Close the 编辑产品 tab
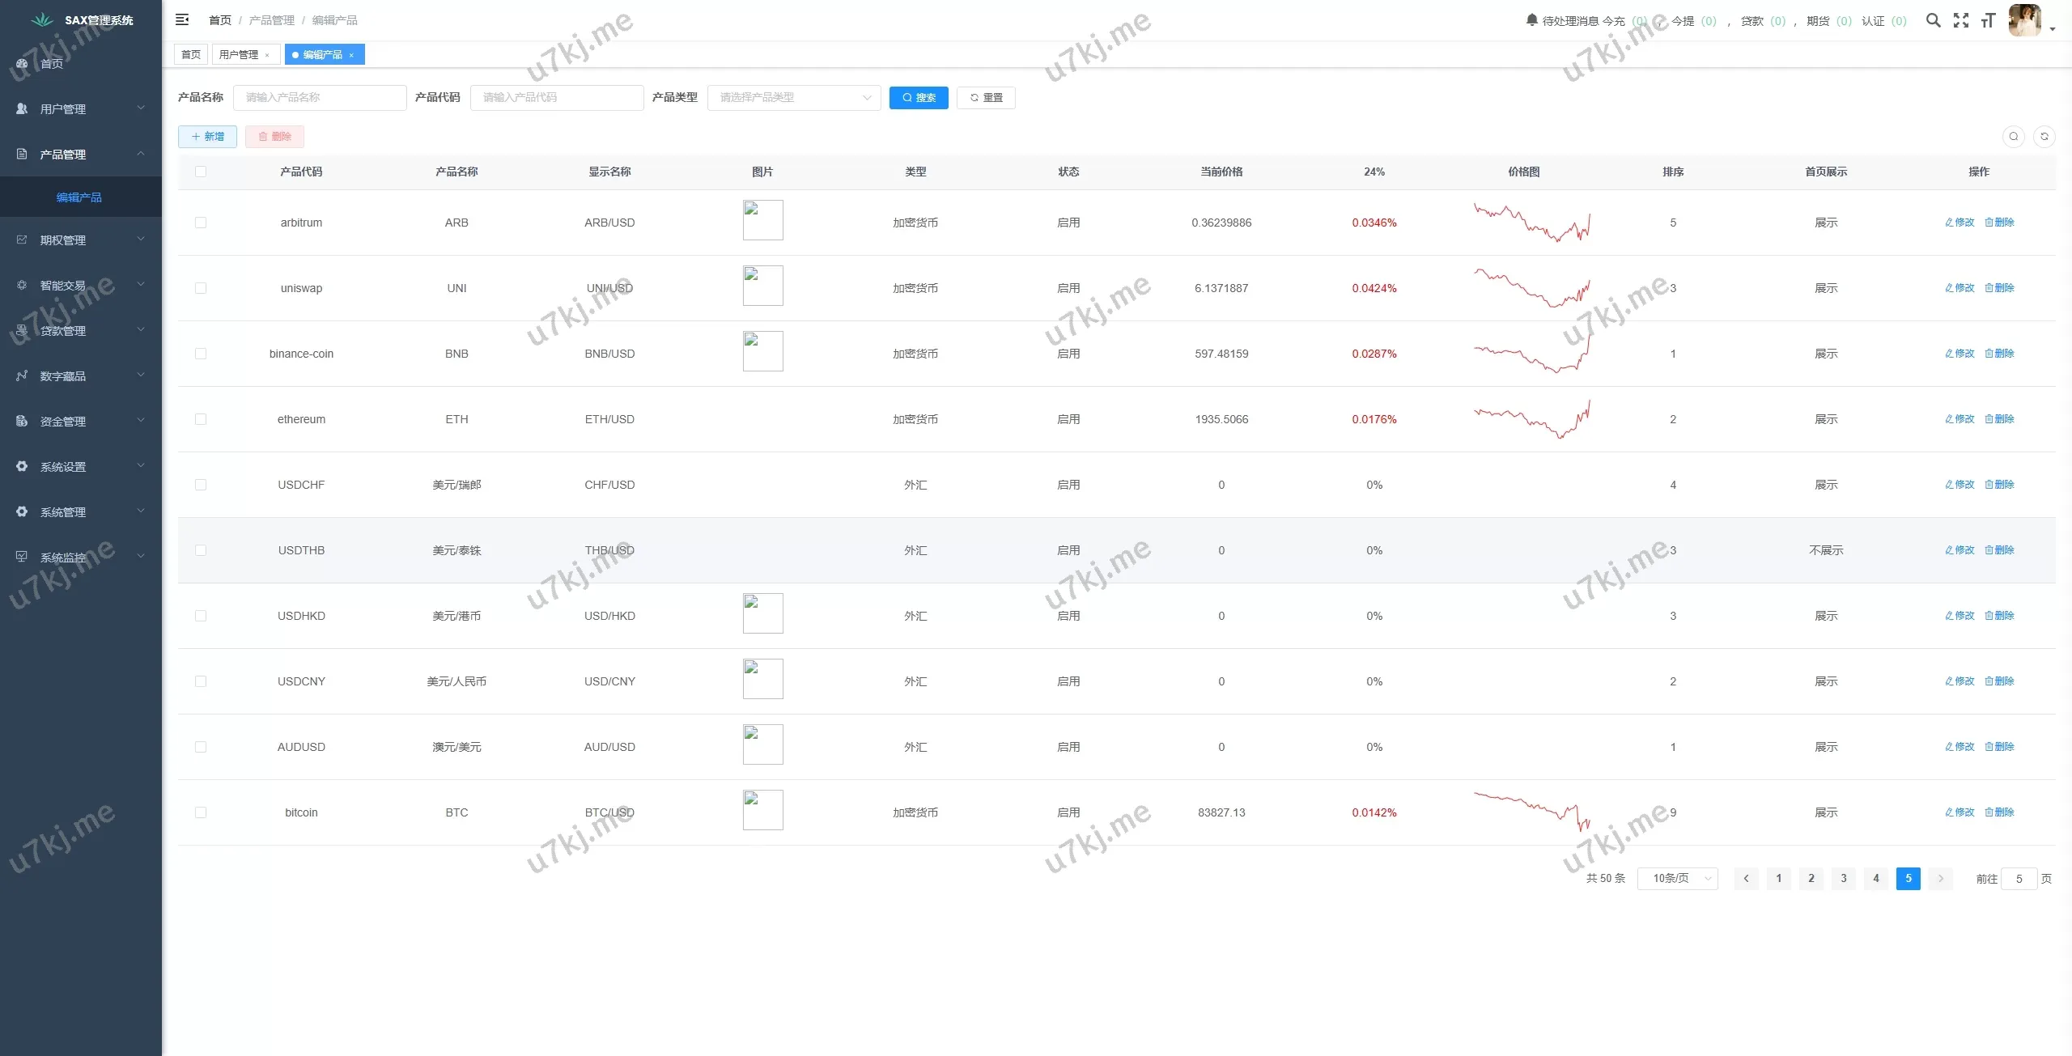 351,55
